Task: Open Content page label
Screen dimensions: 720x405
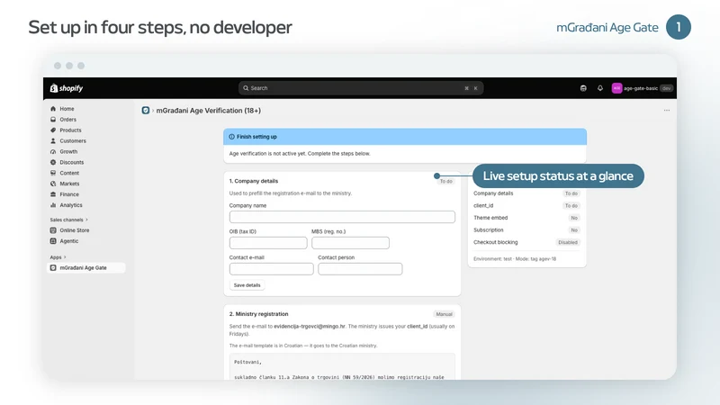Action: click(69, 173)
